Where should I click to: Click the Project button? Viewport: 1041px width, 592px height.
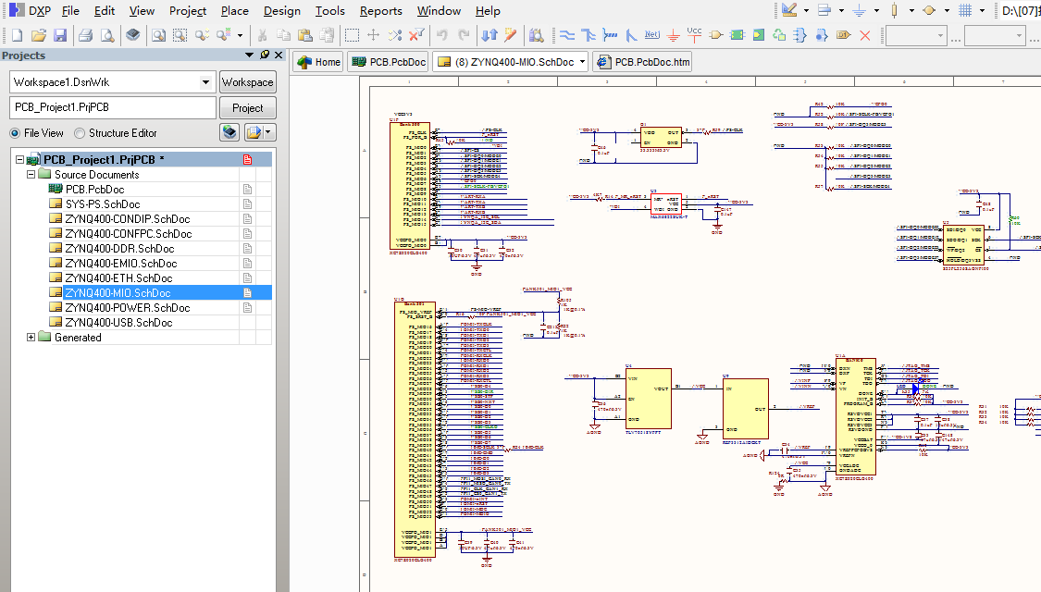(248, 107)
